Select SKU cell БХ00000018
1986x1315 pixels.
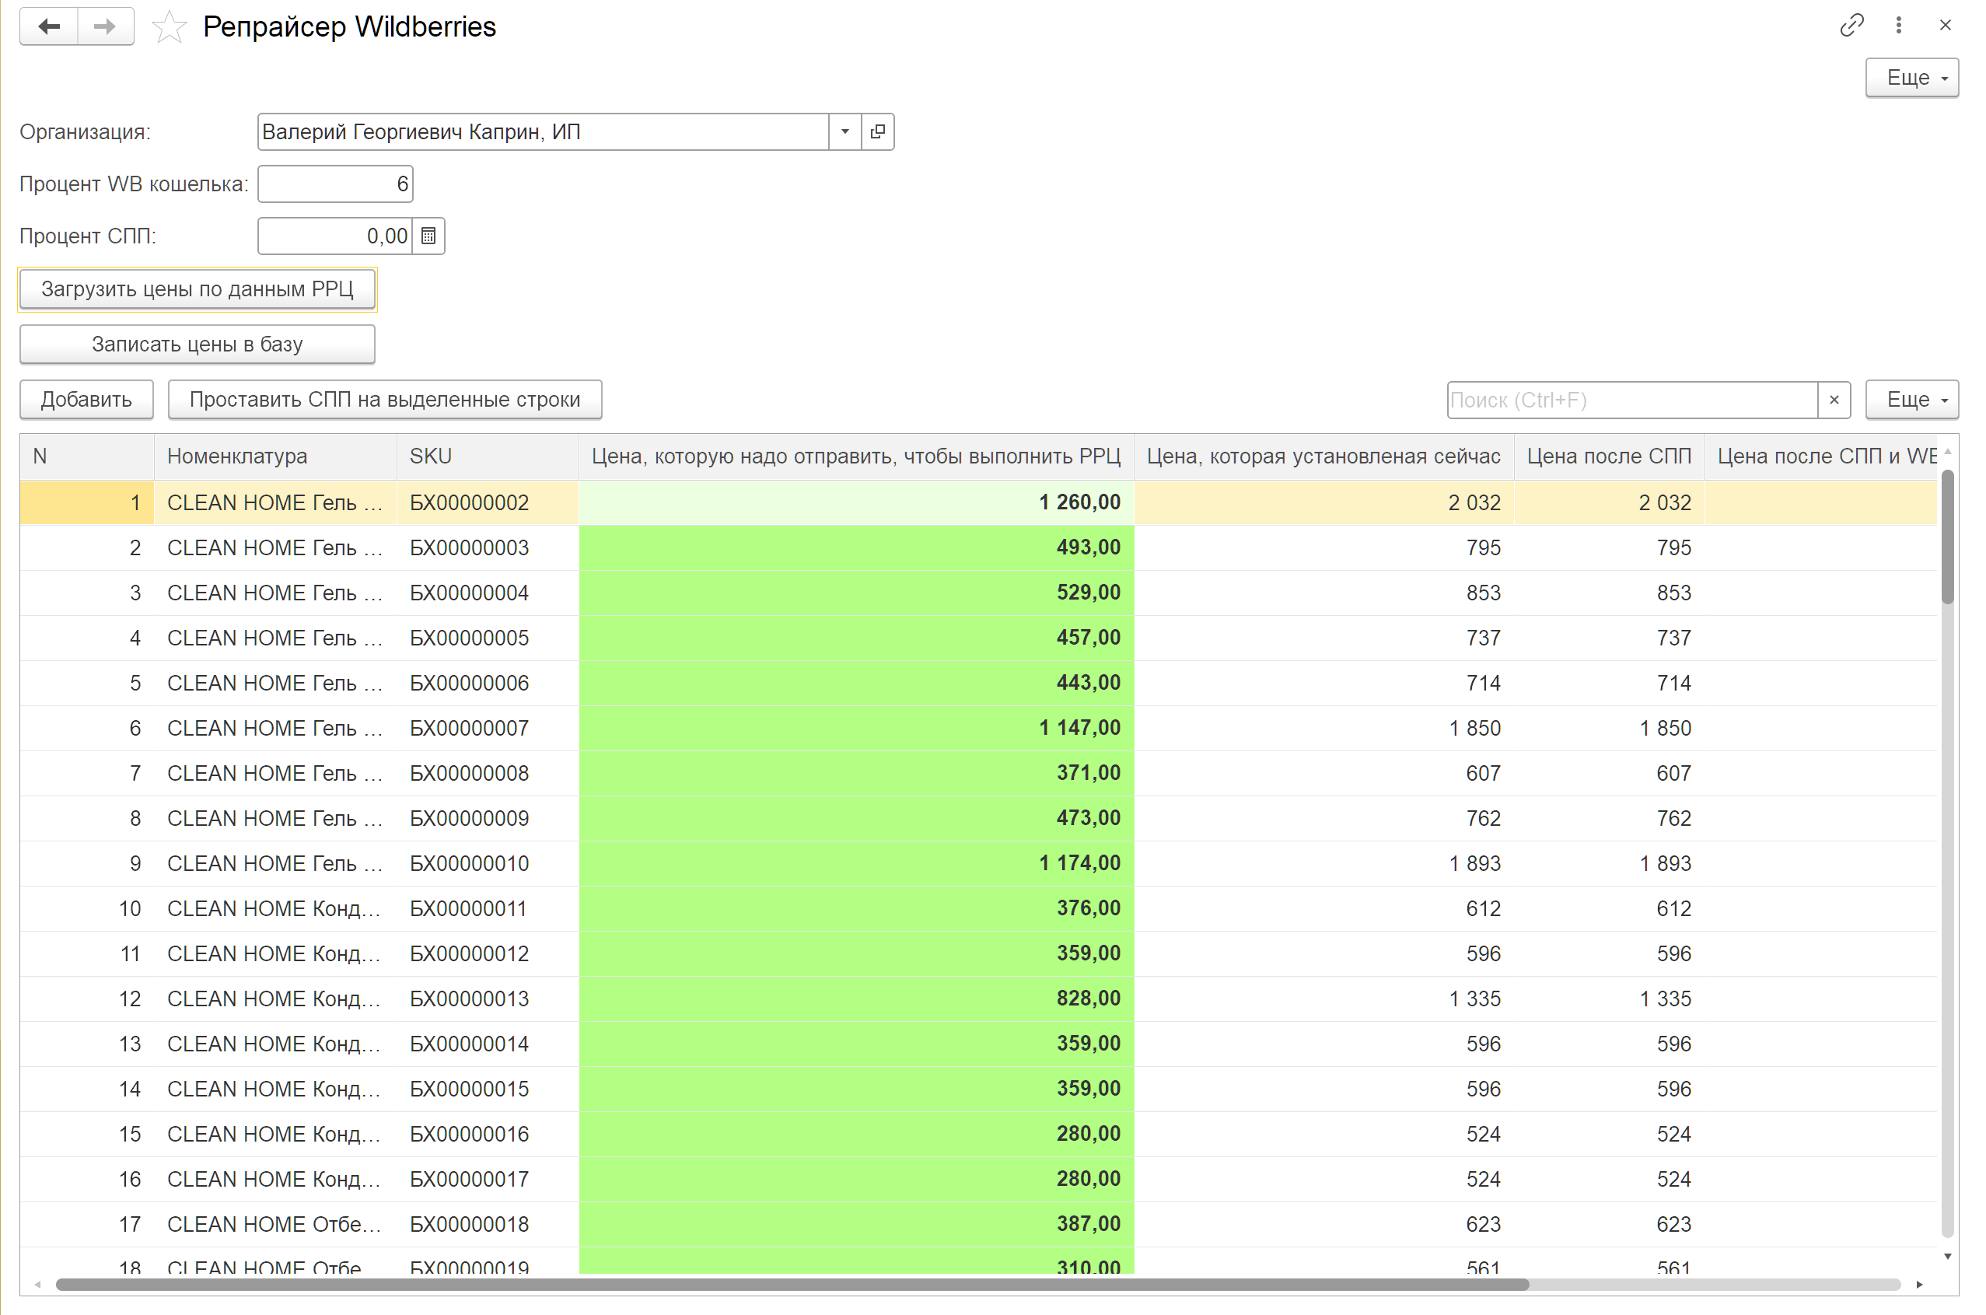(488, 1225)
